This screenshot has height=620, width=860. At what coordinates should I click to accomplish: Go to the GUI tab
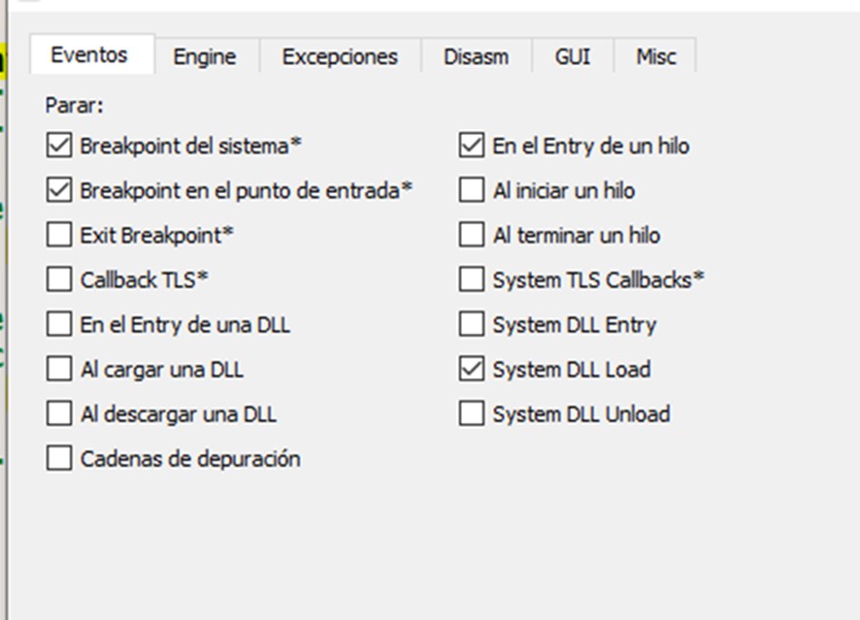pyautogui.click(x=573, y=56)
